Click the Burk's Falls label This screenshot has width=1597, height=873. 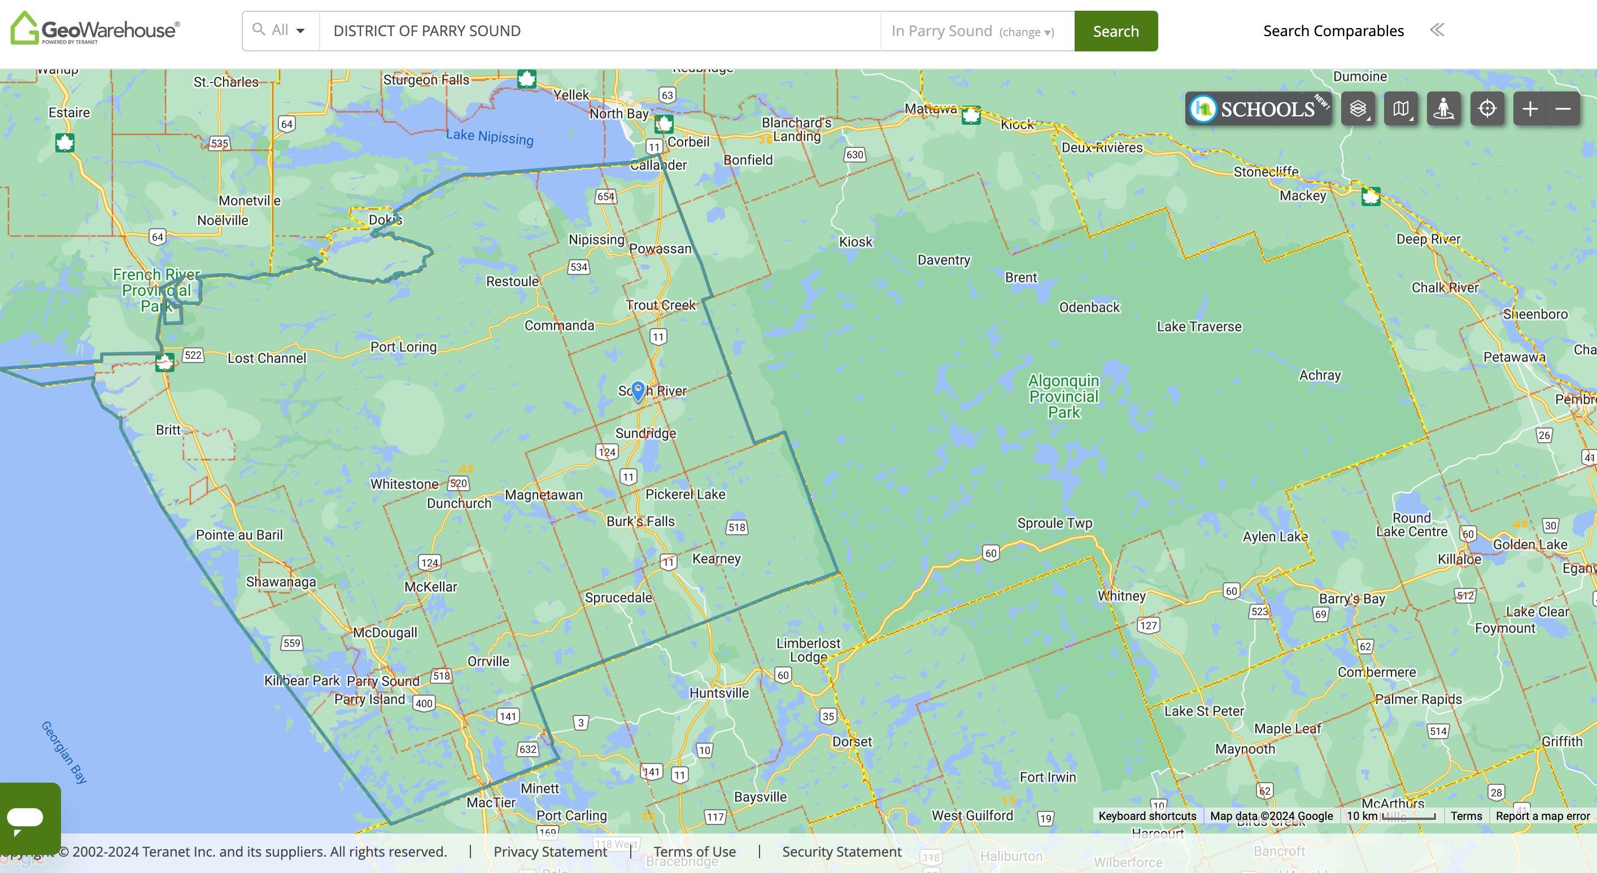[x=640, y=521]
